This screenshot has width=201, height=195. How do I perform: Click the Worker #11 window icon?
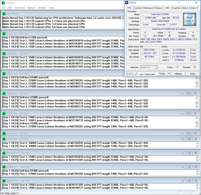click(x=4, y=167)
